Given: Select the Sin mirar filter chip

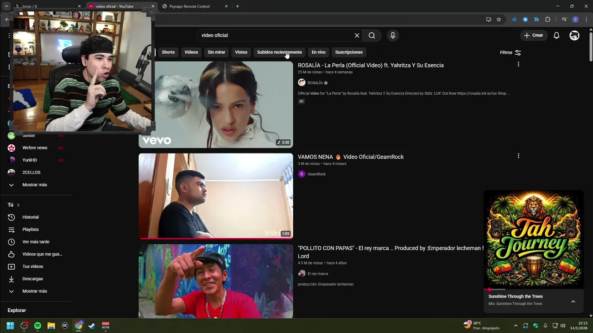Looking at the screenshot, I should (x=216, y=52).
